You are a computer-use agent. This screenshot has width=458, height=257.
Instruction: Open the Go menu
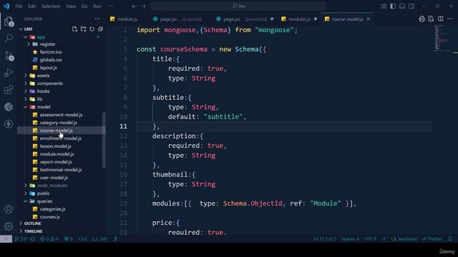84,6
